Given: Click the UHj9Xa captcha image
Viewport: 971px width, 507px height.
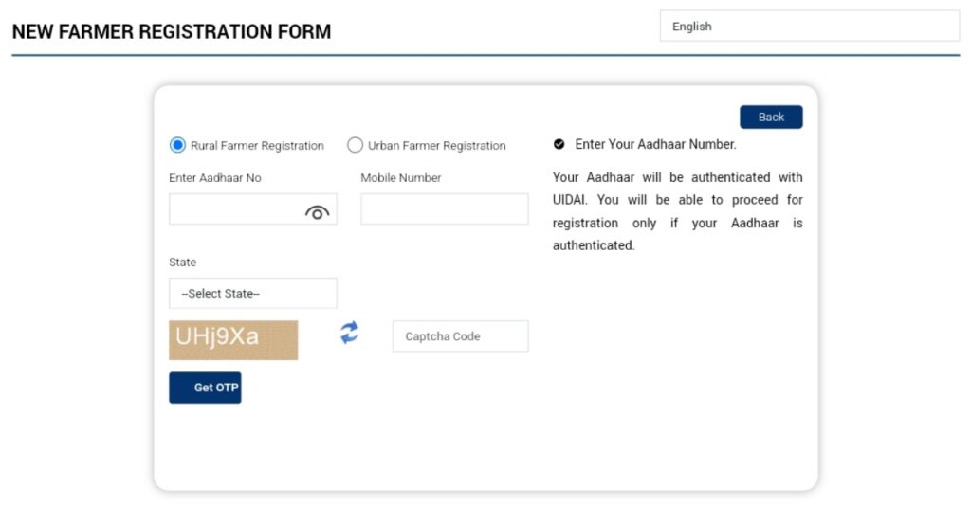Looking at the screenshot, I should [233, 339].
